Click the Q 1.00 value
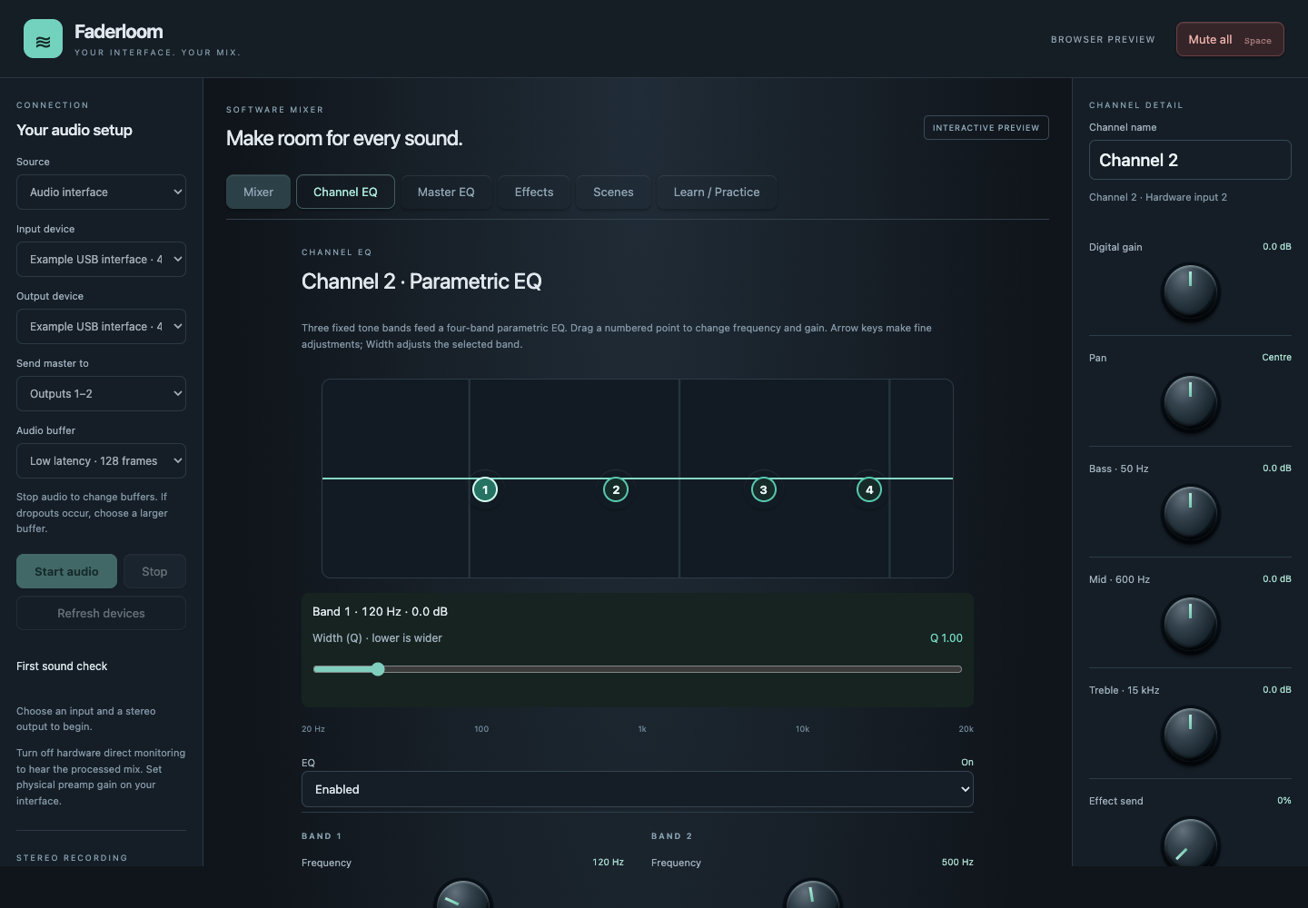 tap(946, 638)
